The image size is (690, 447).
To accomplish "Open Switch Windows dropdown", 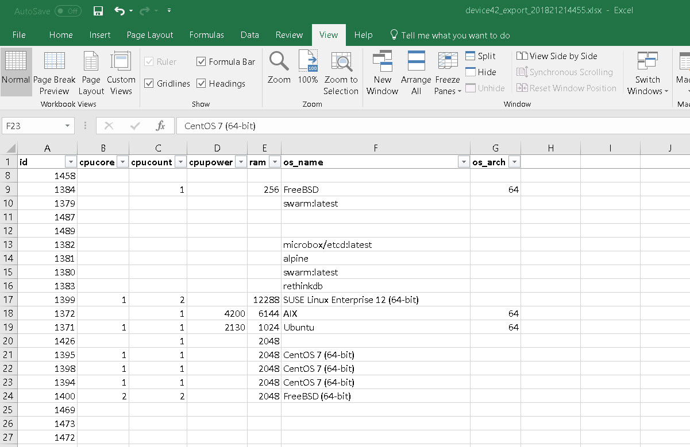I will (x=647, y=73).
